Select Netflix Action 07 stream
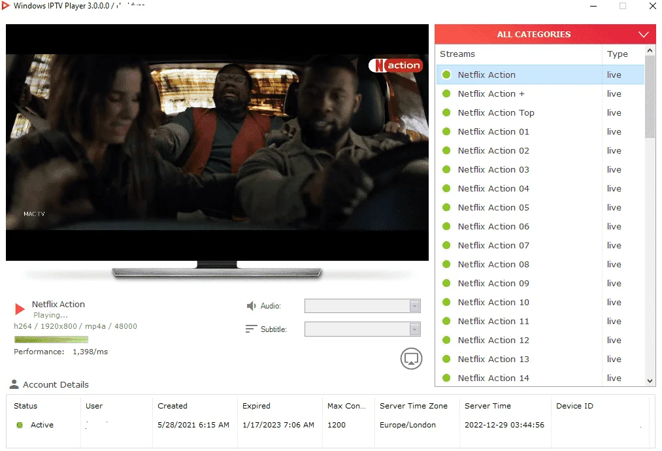The image size is (662, 451). pyautogui.click(x=540, y=245)
